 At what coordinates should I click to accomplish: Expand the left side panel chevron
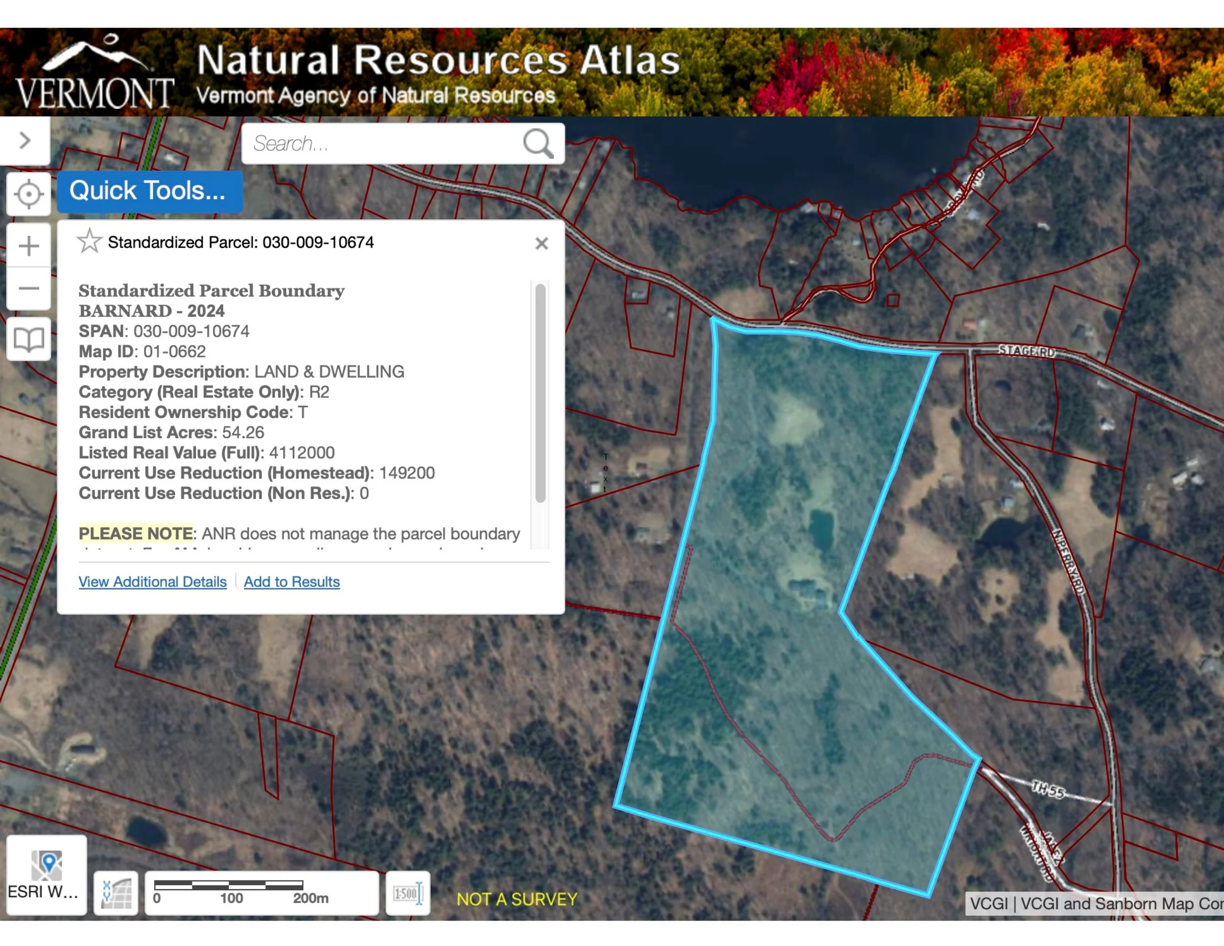(24, 140)
